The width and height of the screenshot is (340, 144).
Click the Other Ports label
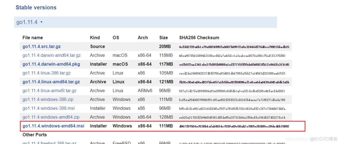click(35, 135)
